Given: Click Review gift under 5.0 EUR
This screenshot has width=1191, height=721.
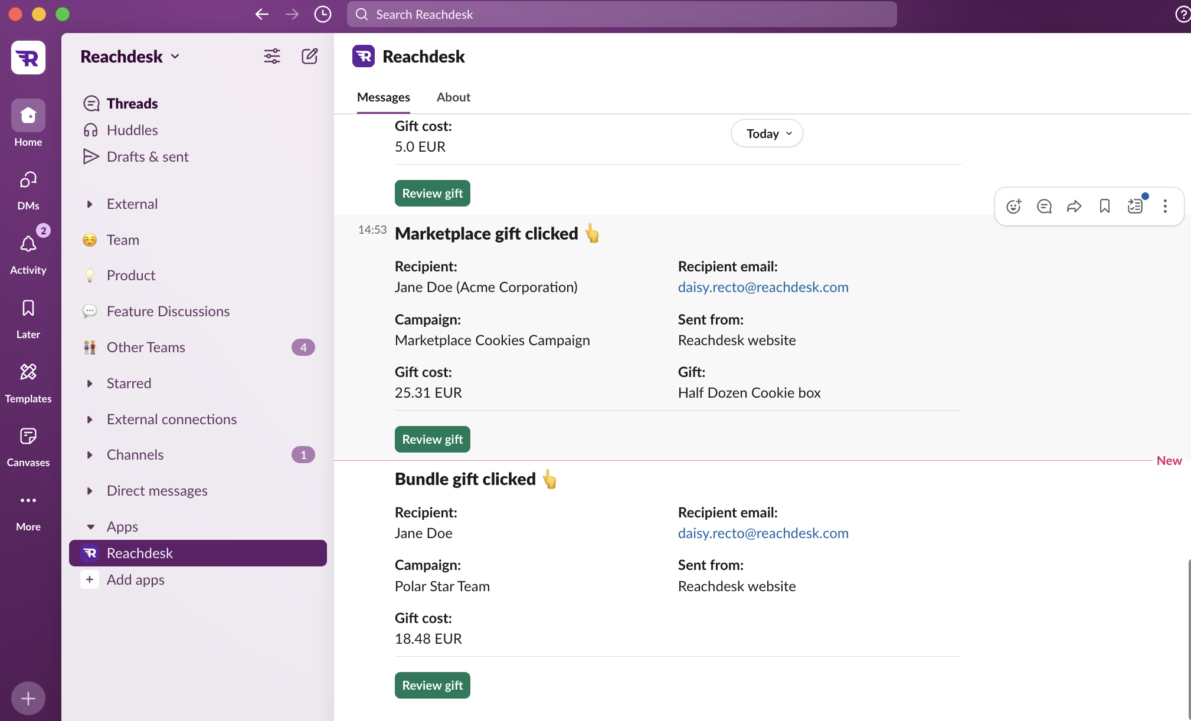Looking at the screenshot, I should click(x=433, y=194).
